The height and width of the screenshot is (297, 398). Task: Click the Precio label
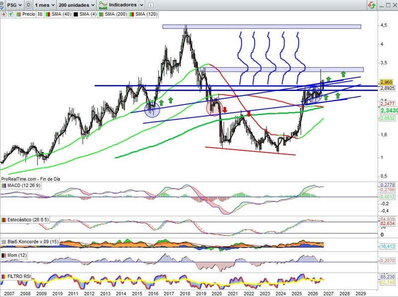click(x=29, y=14)
